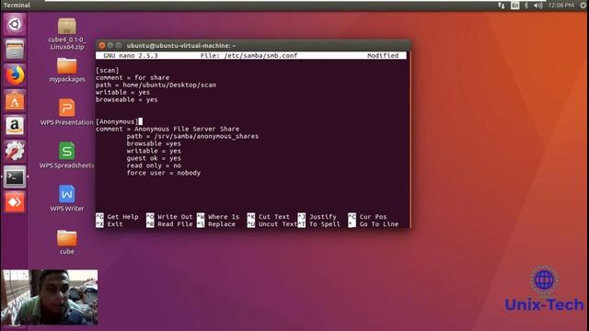The image size is (589, 331).
Task: Select the Terminal icon in launcher
Action: 15,177
